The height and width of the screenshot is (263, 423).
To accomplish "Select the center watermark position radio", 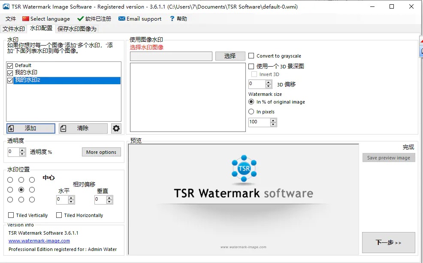I will [20, 190].
